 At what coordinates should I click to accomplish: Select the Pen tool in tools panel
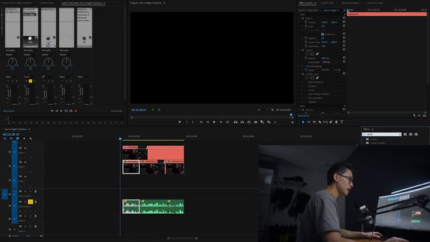tap(331, 122)
